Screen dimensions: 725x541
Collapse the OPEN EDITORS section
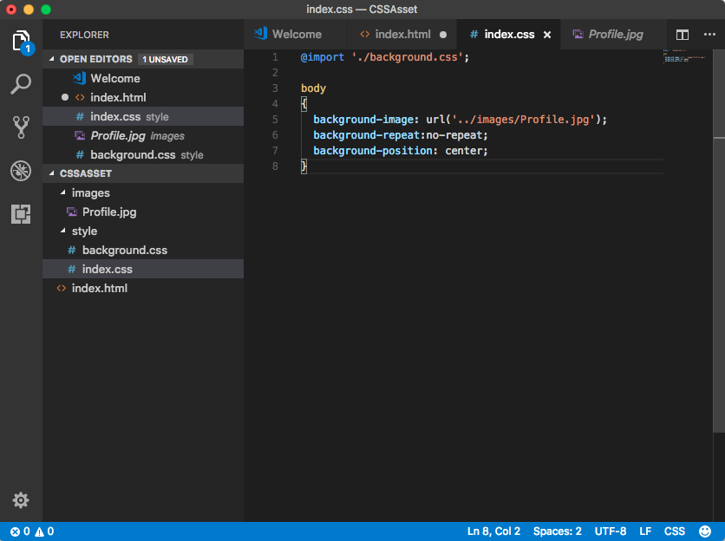point(143,59)
